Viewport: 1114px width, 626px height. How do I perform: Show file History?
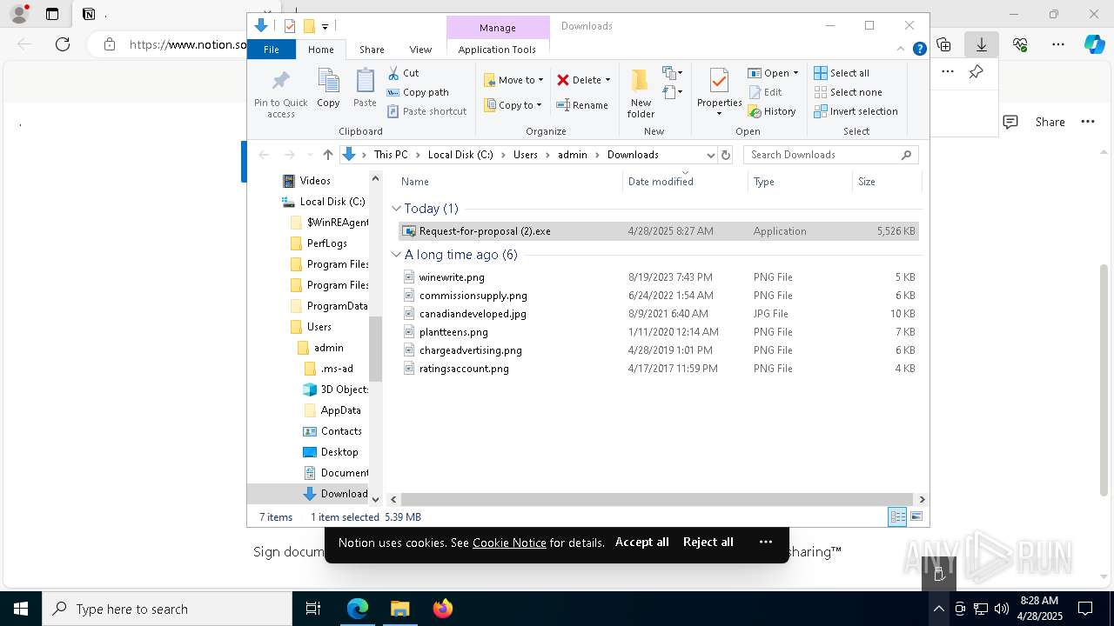(772, 111)
